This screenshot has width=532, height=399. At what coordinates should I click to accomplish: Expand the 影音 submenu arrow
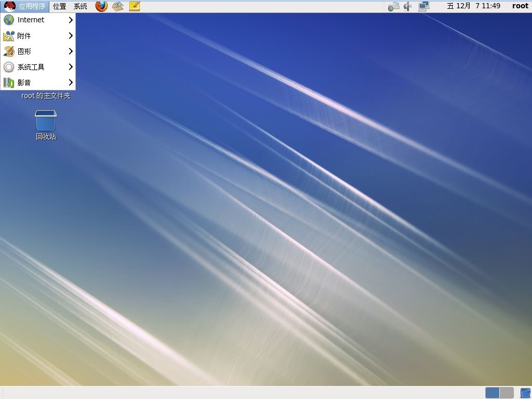[x=71, y=83]
